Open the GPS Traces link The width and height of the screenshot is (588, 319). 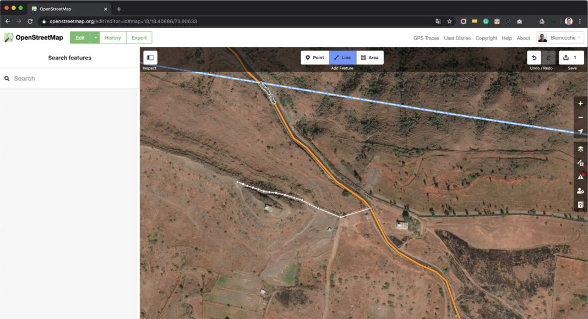(426, 38)
